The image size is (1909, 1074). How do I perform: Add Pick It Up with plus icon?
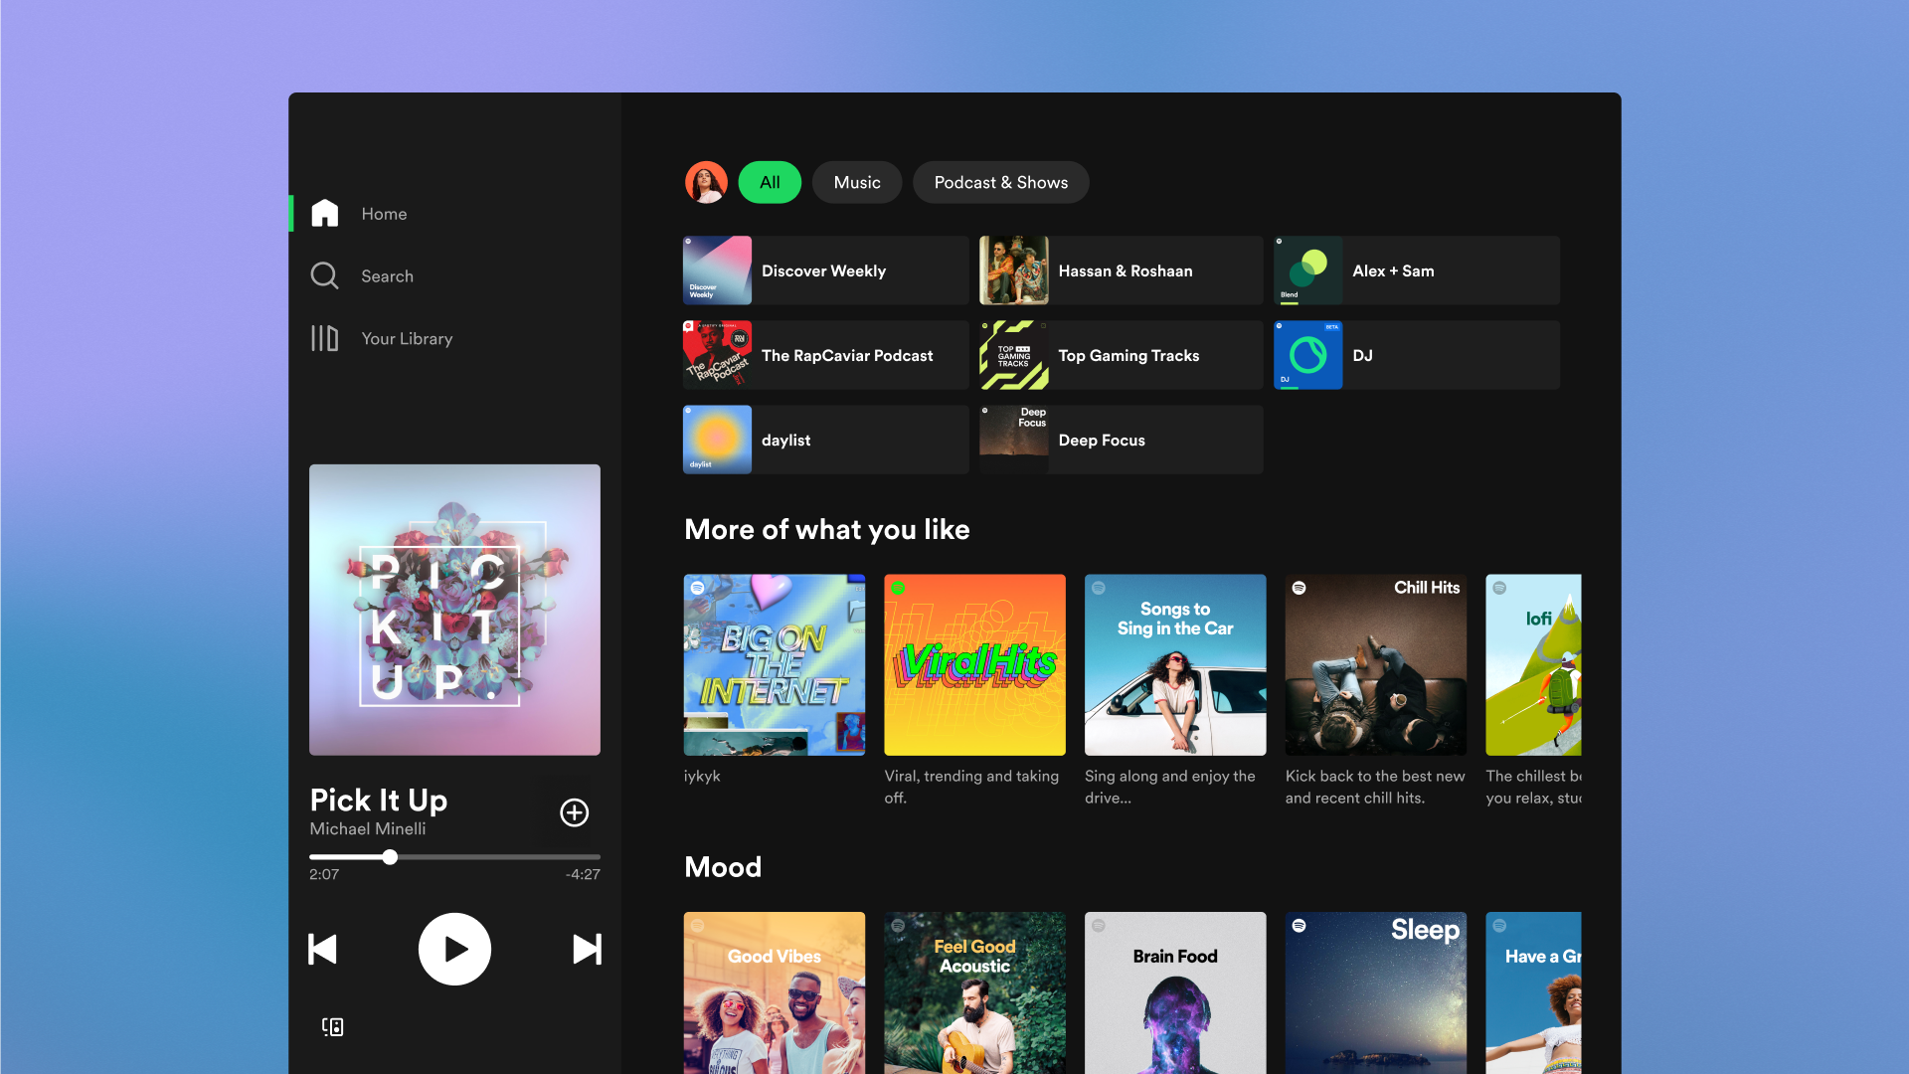click(x=574, y=812)
